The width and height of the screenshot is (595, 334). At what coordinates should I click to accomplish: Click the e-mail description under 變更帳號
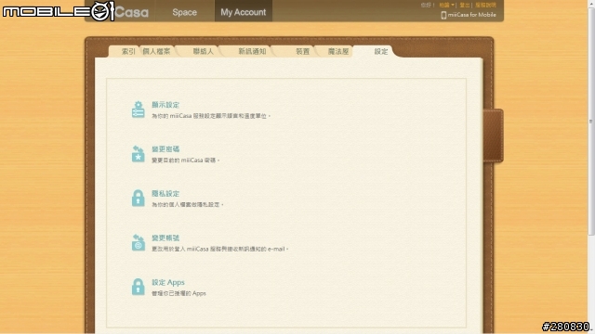click(220, 250)
